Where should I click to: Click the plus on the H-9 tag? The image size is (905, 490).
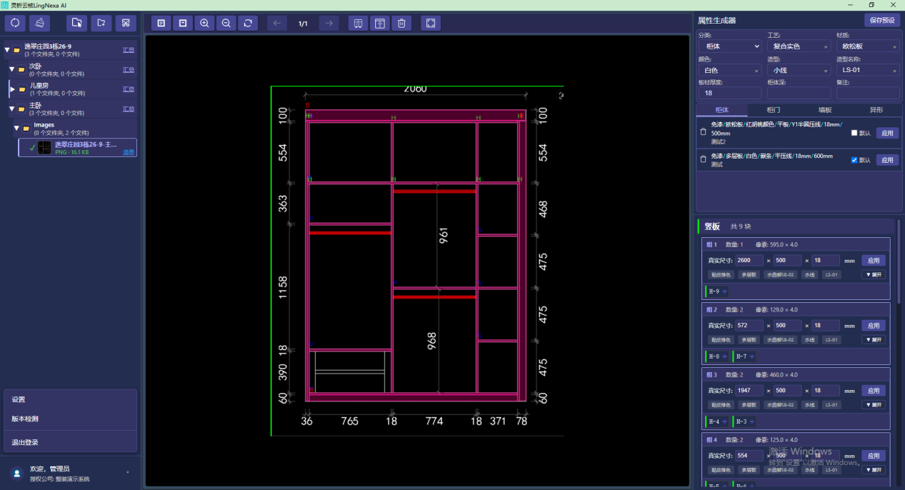point(724,291)
